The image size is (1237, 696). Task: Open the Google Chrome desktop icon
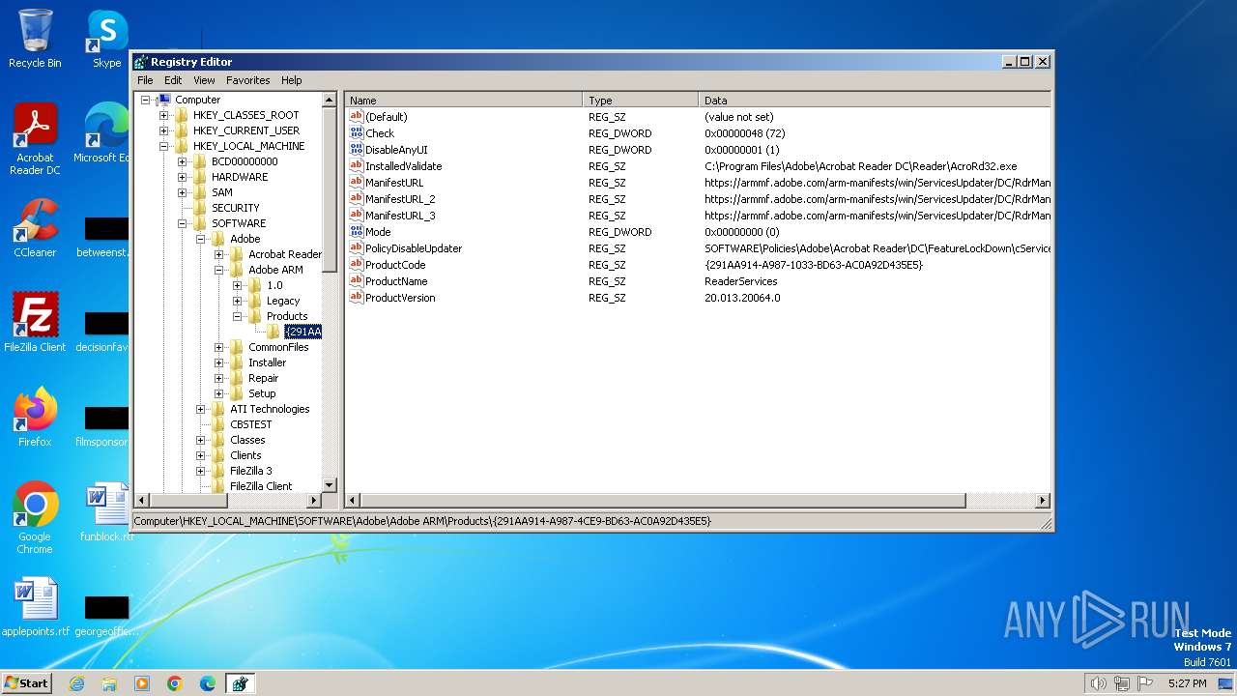[35, 517]
